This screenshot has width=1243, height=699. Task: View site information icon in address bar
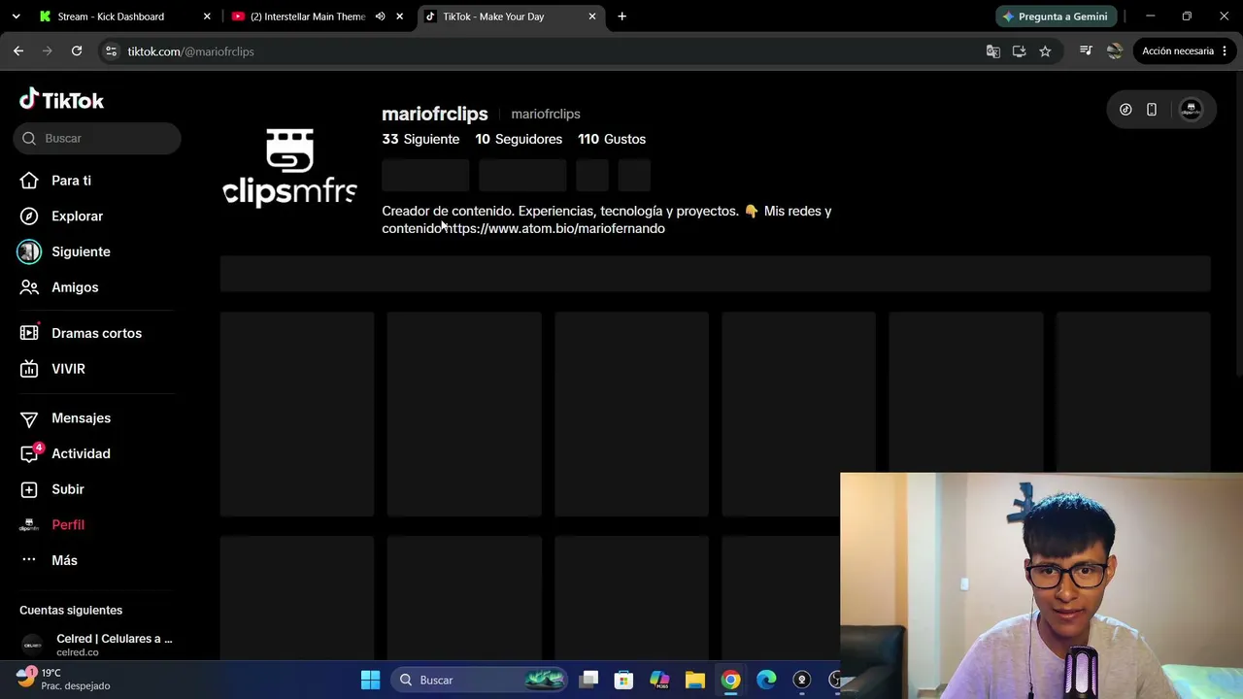pyautogui.click(x=111, y=51)
